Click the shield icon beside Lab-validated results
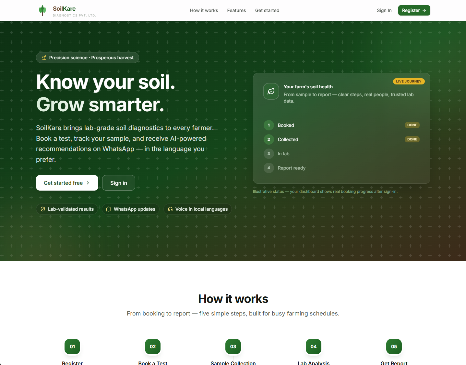 click(x=43, y=209)
